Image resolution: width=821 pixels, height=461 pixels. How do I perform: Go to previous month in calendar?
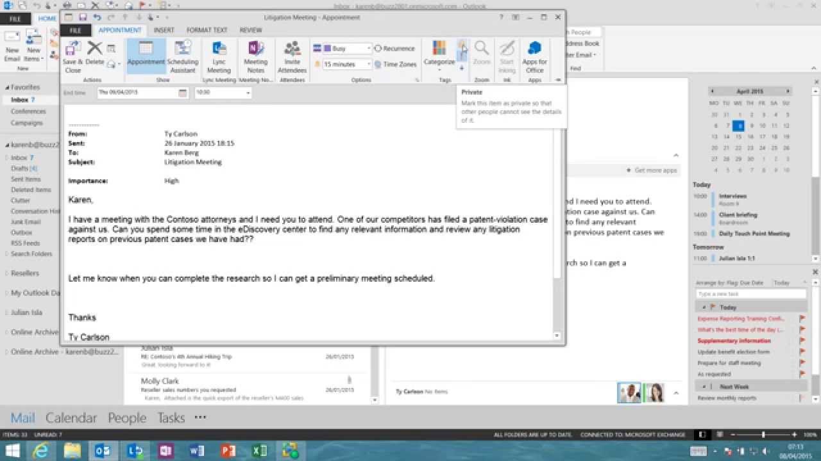point(713,92)
